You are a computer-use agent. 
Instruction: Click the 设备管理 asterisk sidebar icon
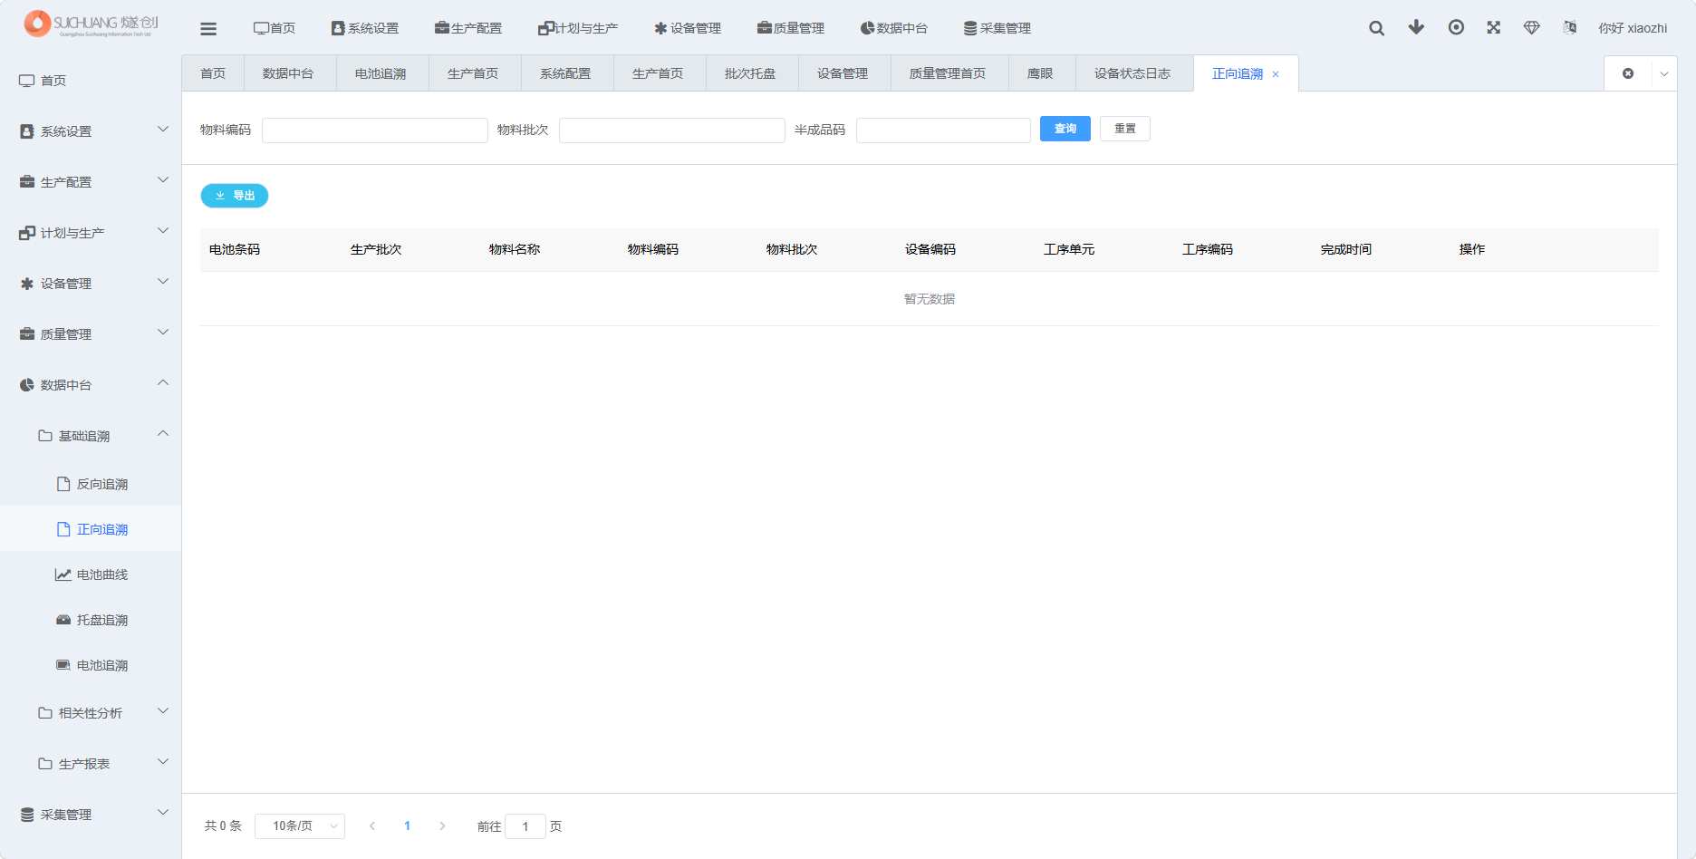tap(27, 284)
